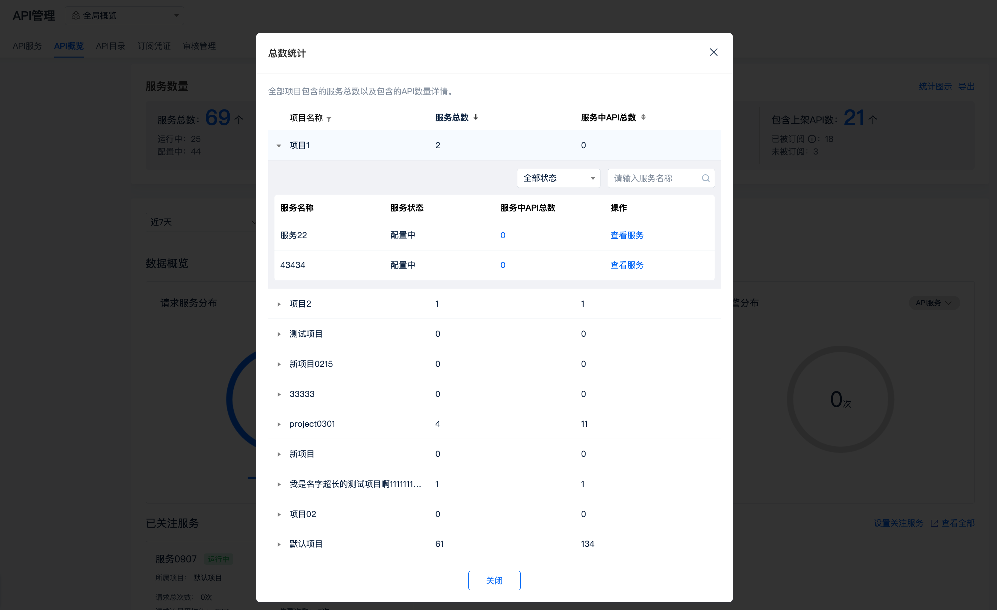Select the 服务22 service name cell

[293, 235]
